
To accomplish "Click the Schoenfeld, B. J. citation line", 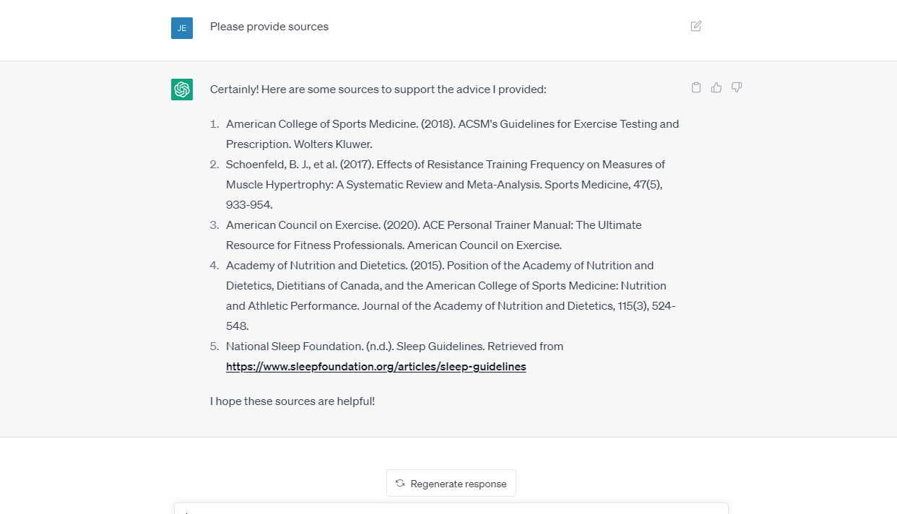I will point(445,165).
